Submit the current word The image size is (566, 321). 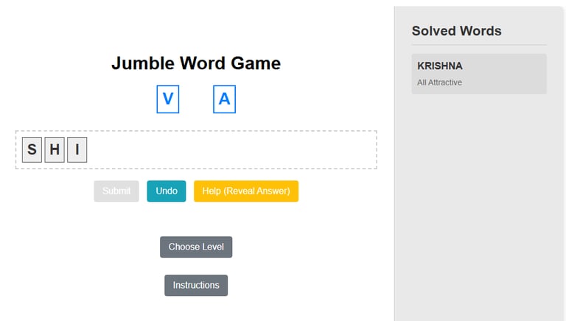(x=116, y=191)
